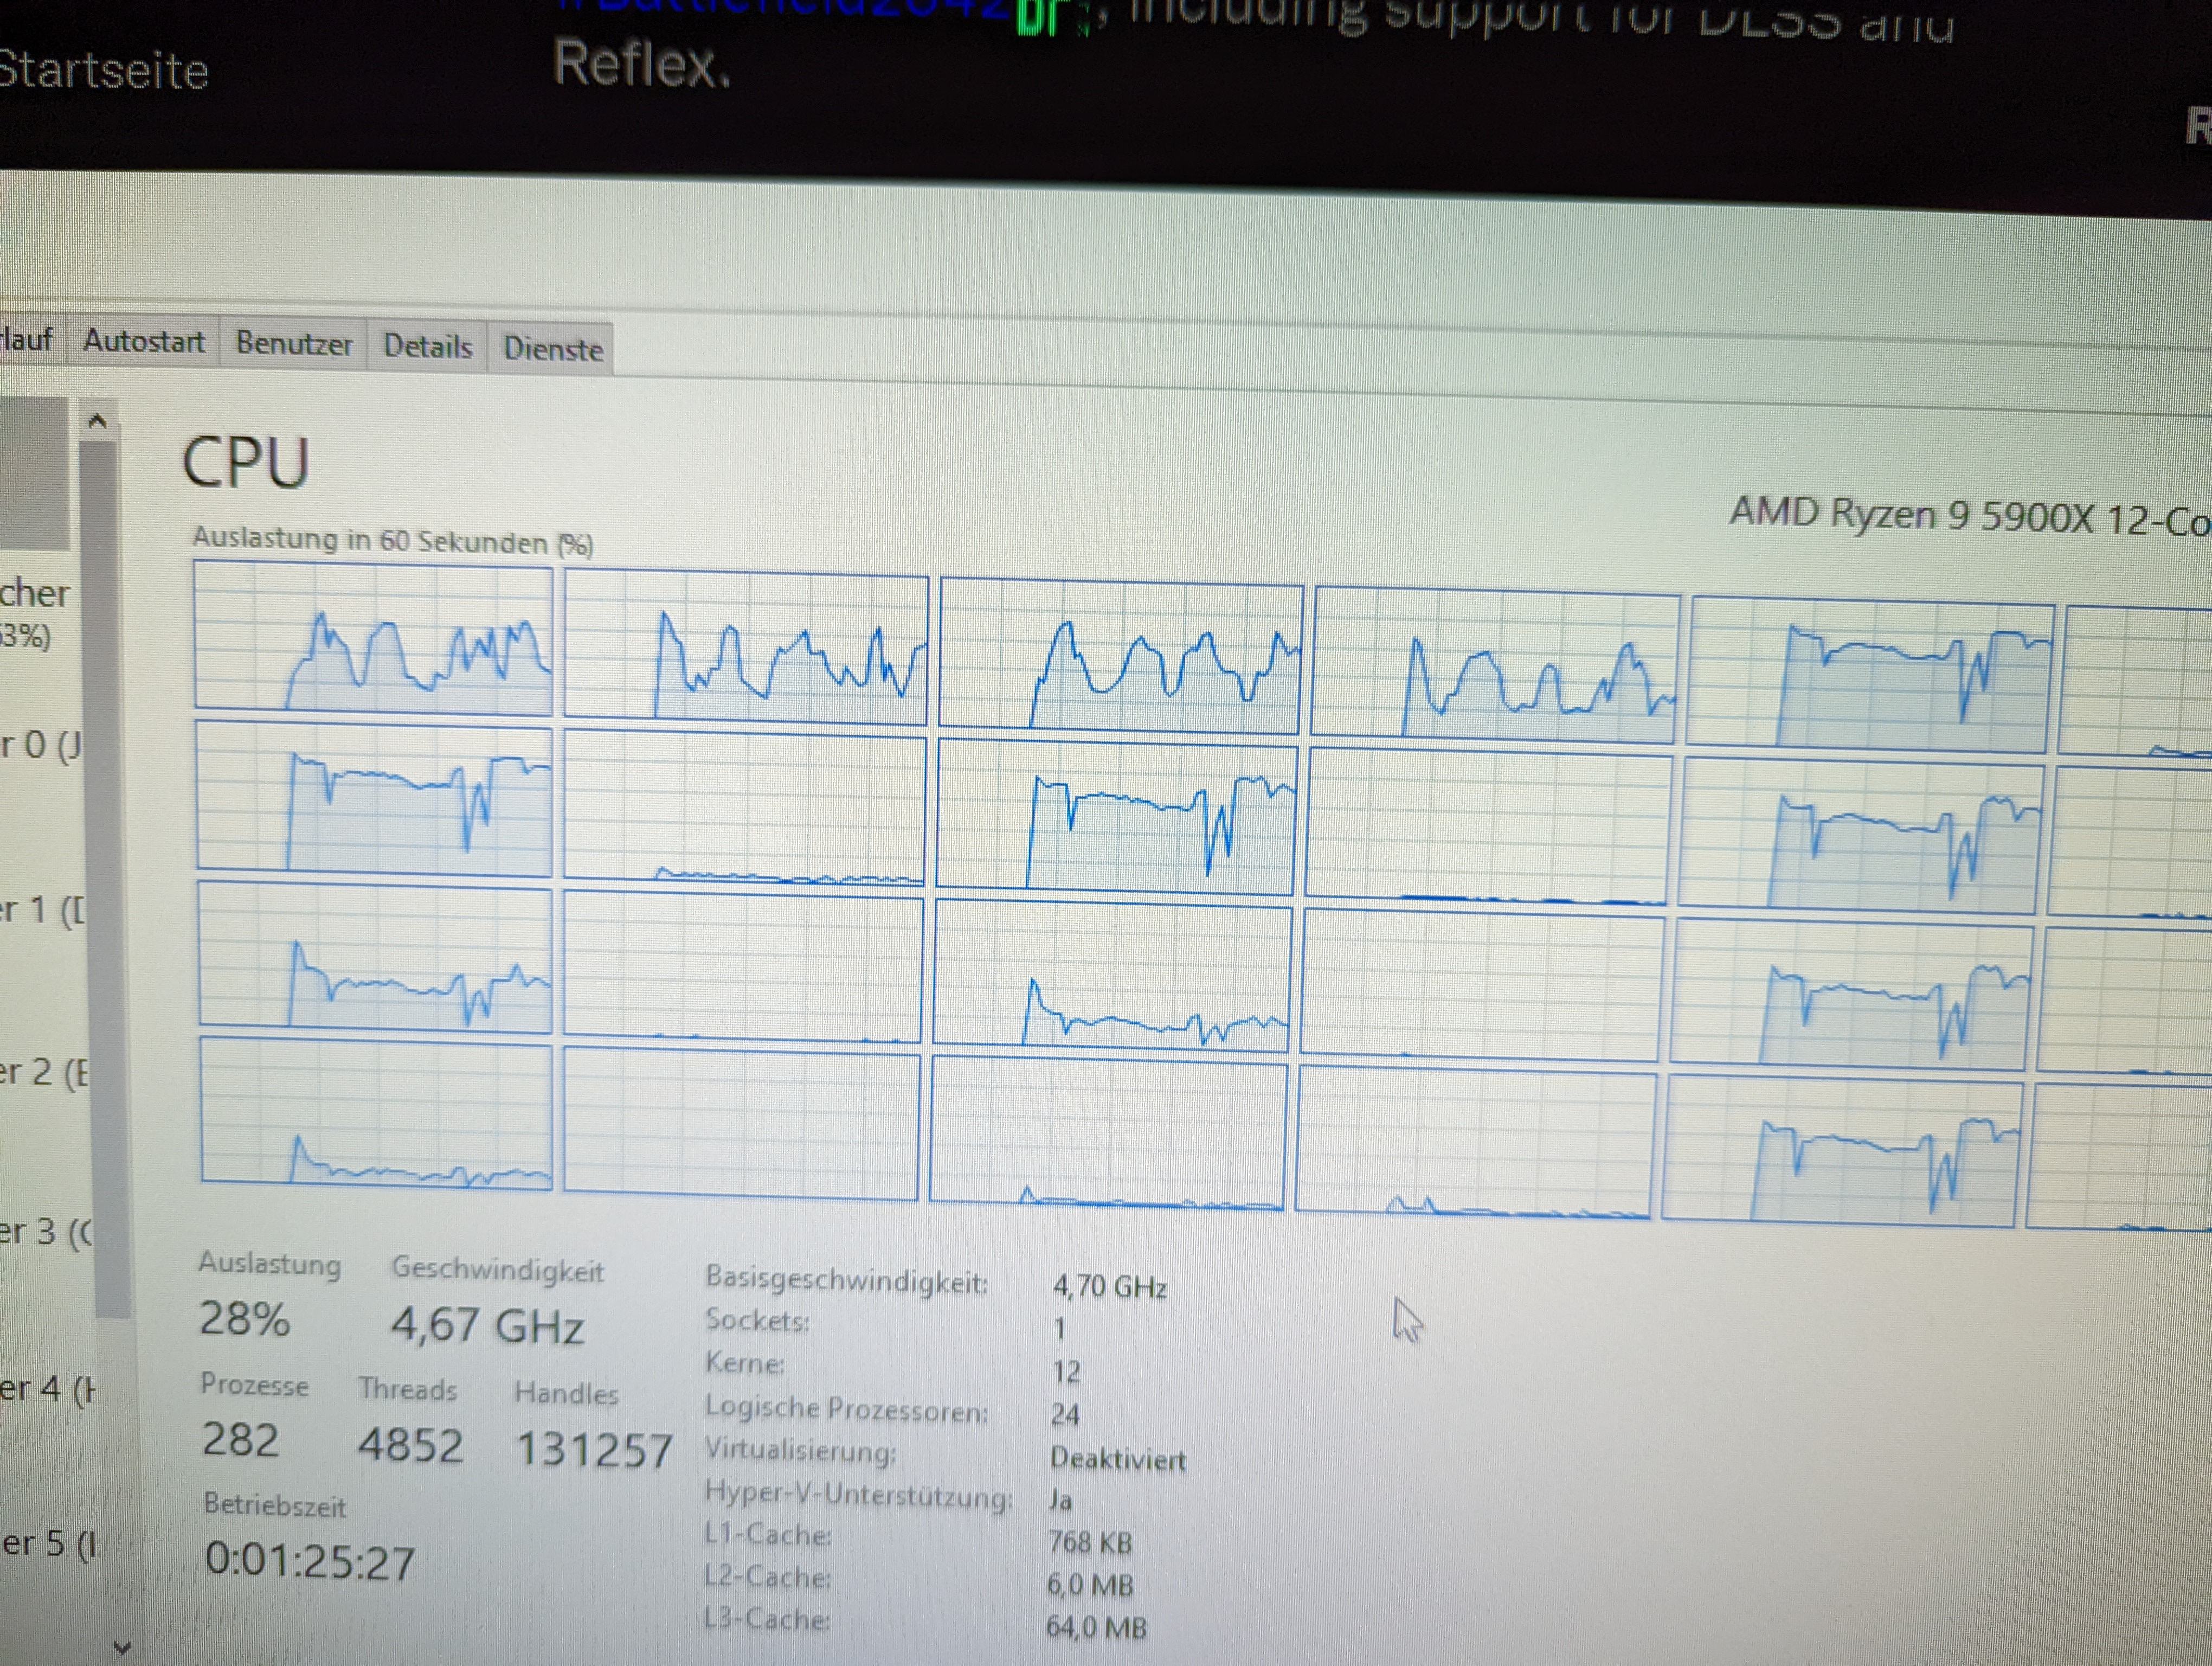
Task: Click the CPU heading
Action: click(x=245, y=463)
